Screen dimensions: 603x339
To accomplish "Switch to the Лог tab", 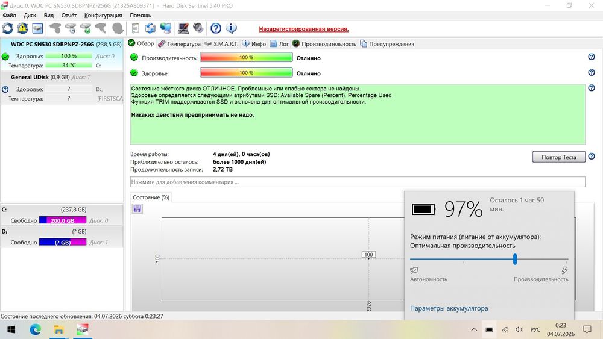I will (279, 44).
